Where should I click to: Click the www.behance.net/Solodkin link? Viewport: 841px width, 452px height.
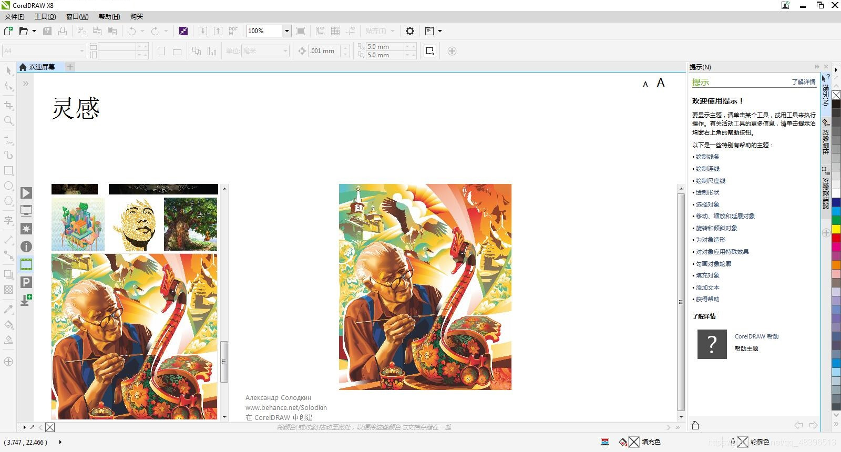pyautogui.click(x=286, y=407)
